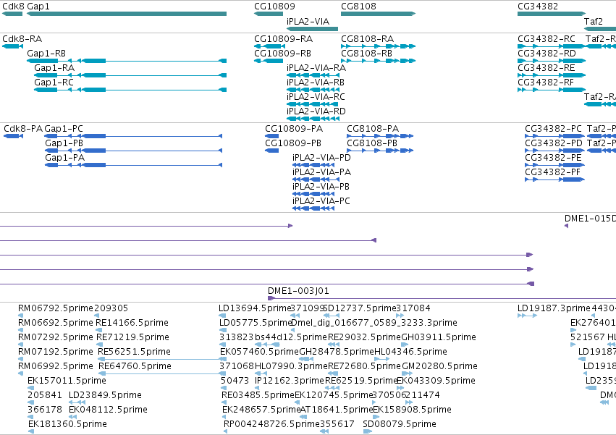Viewport: 616px width, 435px height.
Task: Click transcript CG34382-RD
Action: (x=547, y=54)
